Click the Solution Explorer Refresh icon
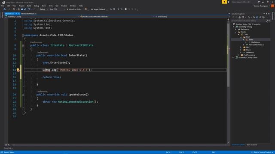Viewport: 275px width, 154px height. [257, 17]
